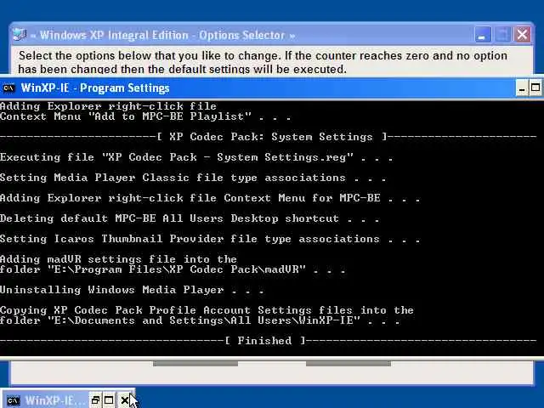
Task: Click 'Adding Explorer right-click file Context Menu for MPC-BE'
Action: click(x=210, y=198)
